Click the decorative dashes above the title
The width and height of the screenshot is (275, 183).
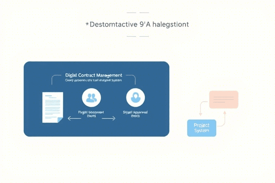click(x=137, y=13)
